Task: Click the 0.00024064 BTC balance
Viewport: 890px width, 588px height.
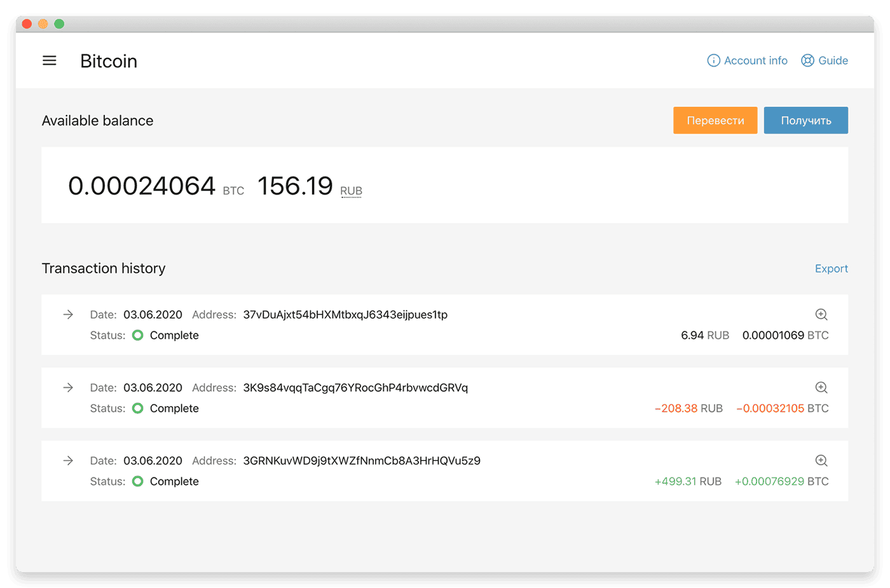Action: [156, 186]
